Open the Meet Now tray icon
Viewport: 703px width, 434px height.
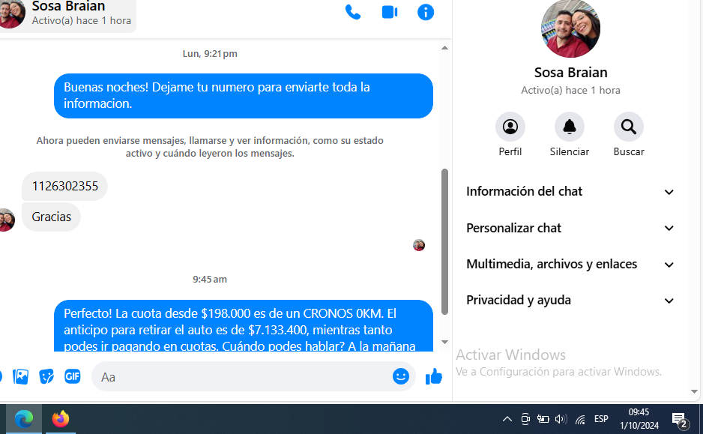(x=525, y=419)
